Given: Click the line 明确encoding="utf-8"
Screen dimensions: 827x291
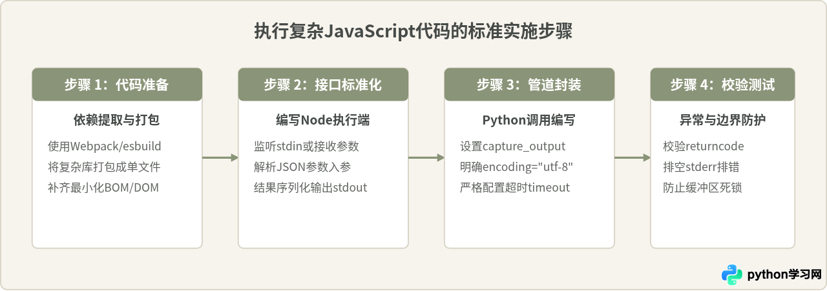Looking at the screenshot, I should pos(517,167).
